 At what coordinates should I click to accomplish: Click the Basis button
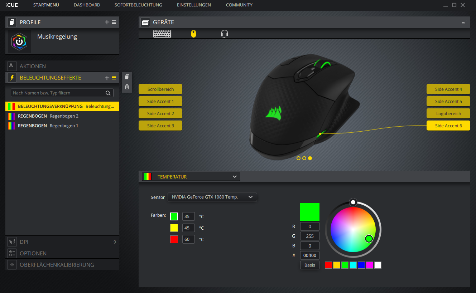click(310, 265)
